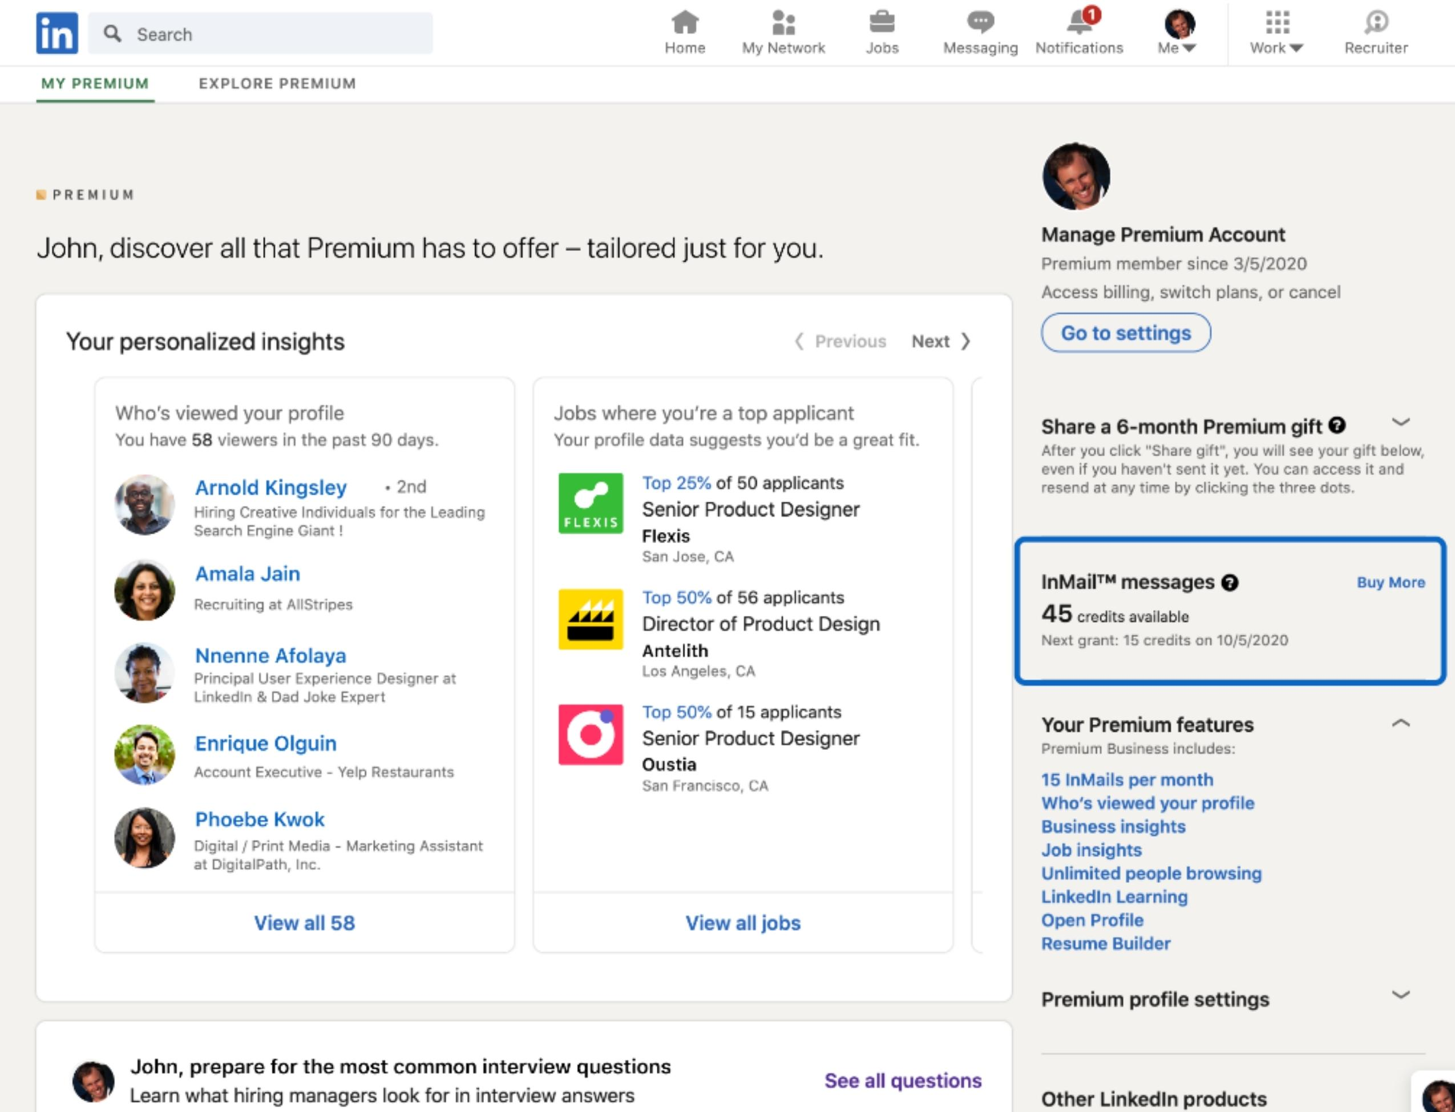Go to the Next insights page
1455x1112 pixels.
[941, 341]
